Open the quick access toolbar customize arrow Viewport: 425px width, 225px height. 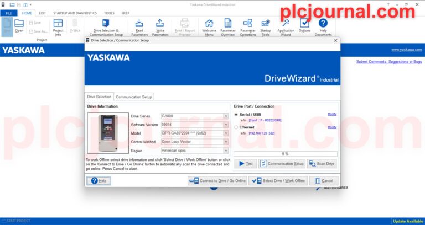coord(30,5)
